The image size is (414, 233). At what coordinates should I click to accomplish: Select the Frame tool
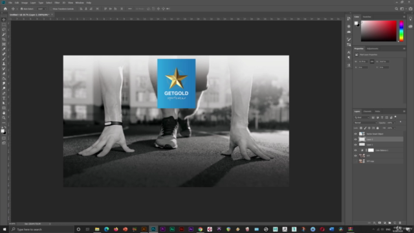pos(4,44)
